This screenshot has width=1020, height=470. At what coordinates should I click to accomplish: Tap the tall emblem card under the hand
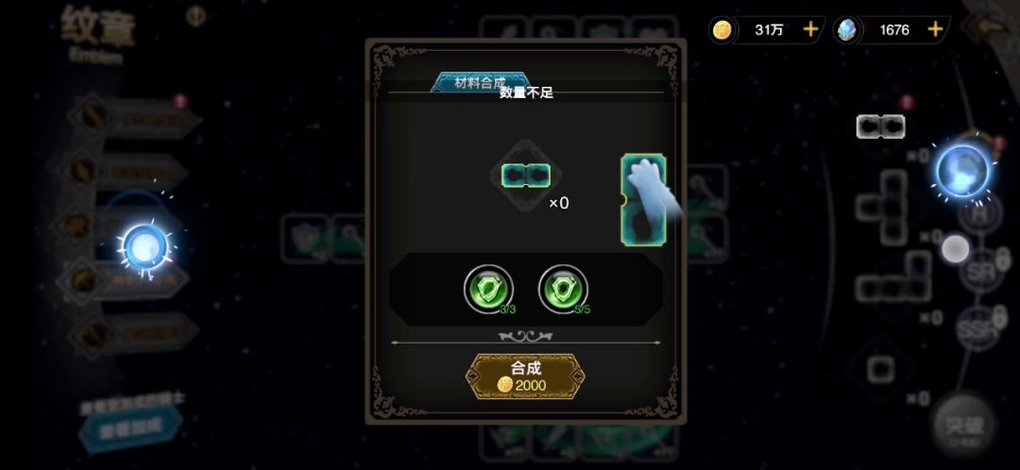(x=643, y=199)
